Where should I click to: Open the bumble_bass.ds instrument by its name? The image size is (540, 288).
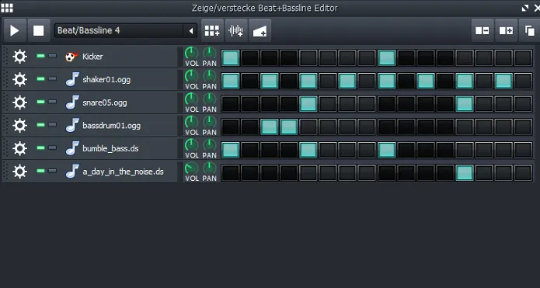click(x=110, y=148)
